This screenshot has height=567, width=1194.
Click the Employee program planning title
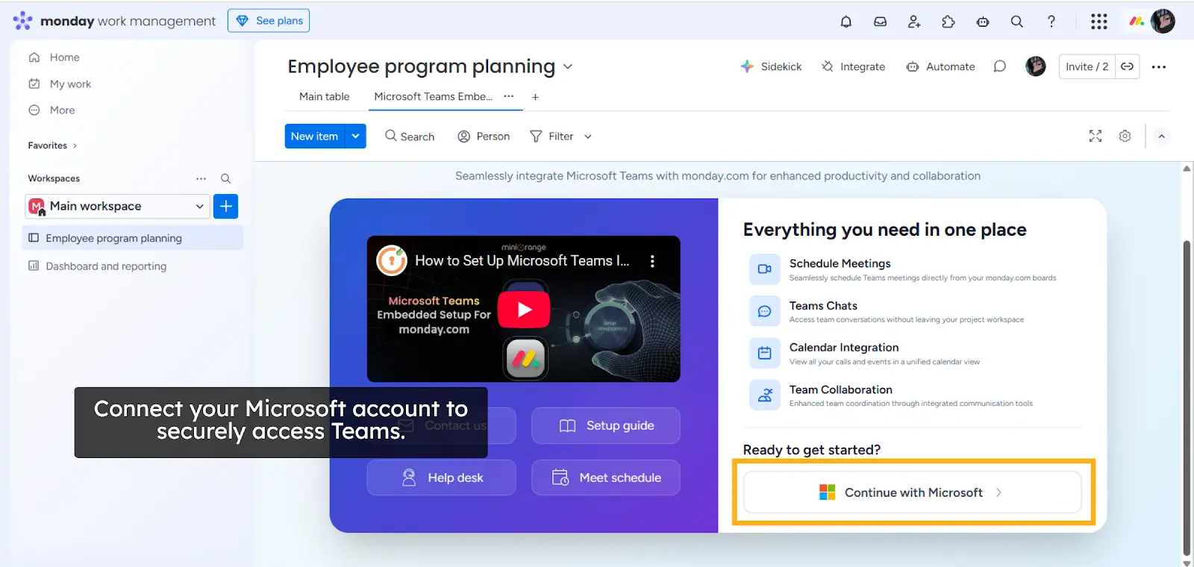tap(422, 66)
